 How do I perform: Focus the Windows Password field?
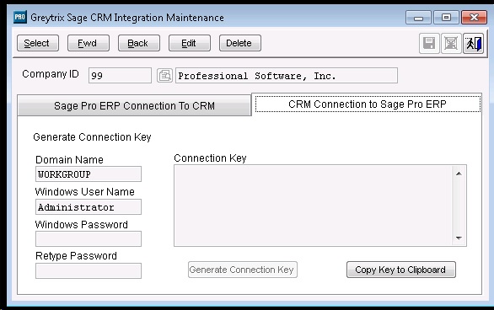click(x=89, y=239)
